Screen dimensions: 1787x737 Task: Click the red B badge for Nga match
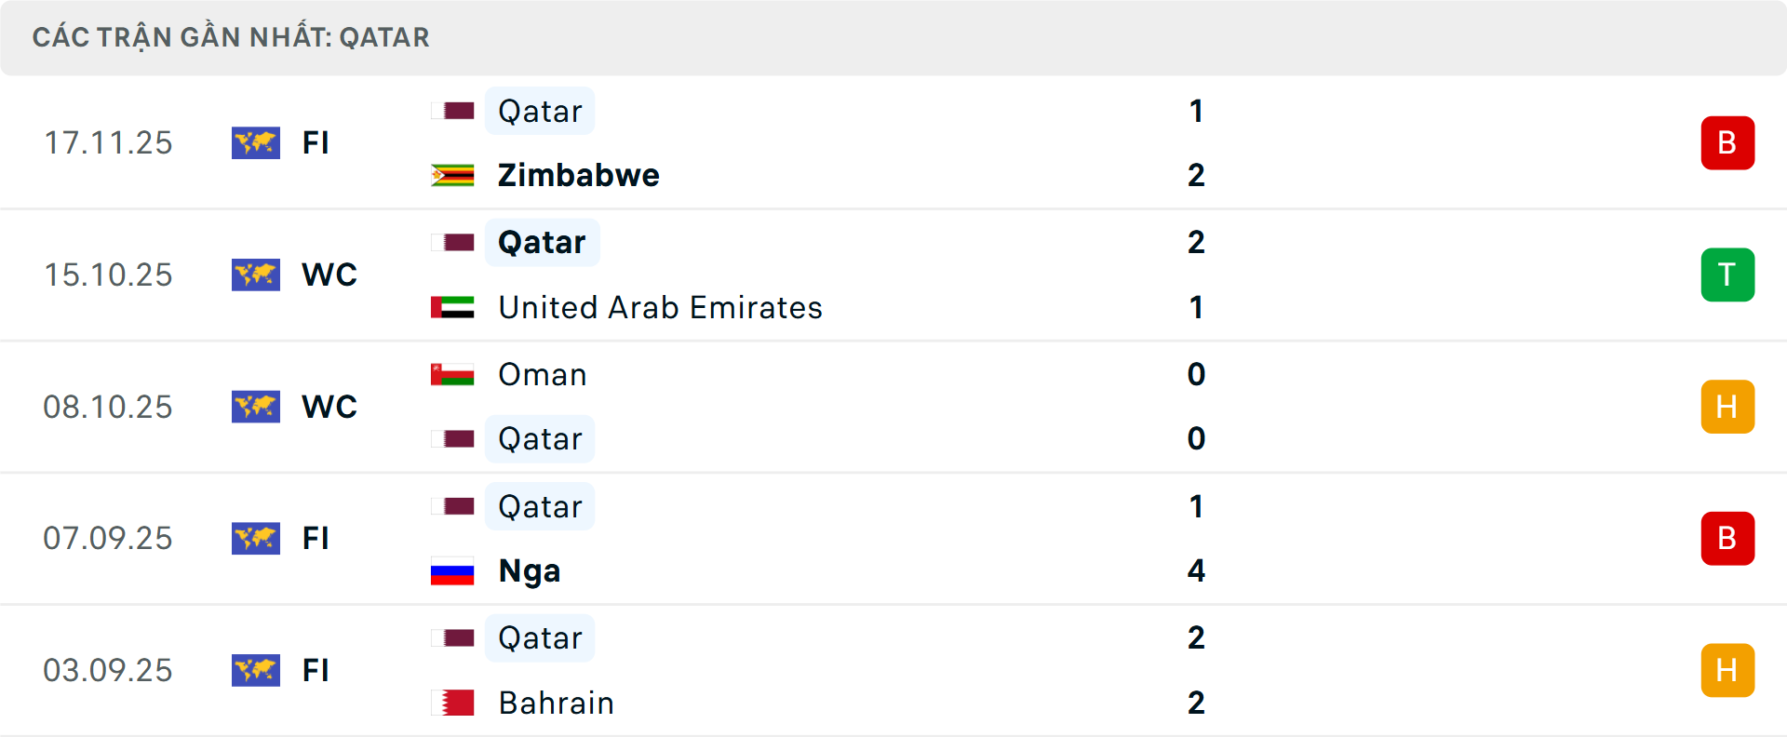(1727, 538)
